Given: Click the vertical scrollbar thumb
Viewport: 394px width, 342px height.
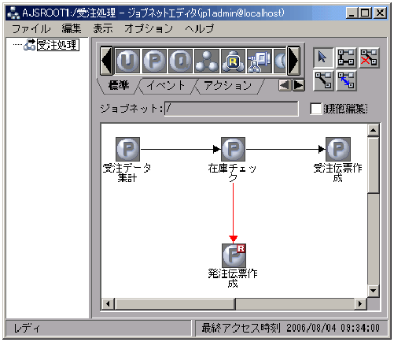Looking at the screenshot, I should (x=374, y=165).
